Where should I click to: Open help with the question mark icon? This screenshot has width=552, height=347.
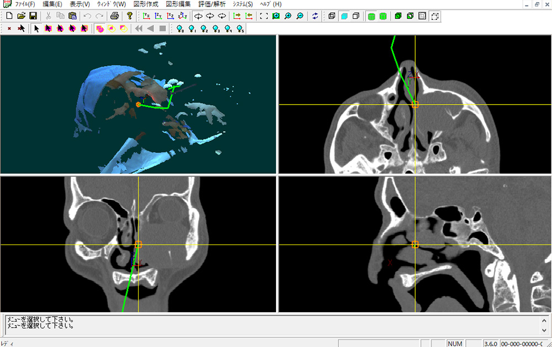tap(130, 16)
